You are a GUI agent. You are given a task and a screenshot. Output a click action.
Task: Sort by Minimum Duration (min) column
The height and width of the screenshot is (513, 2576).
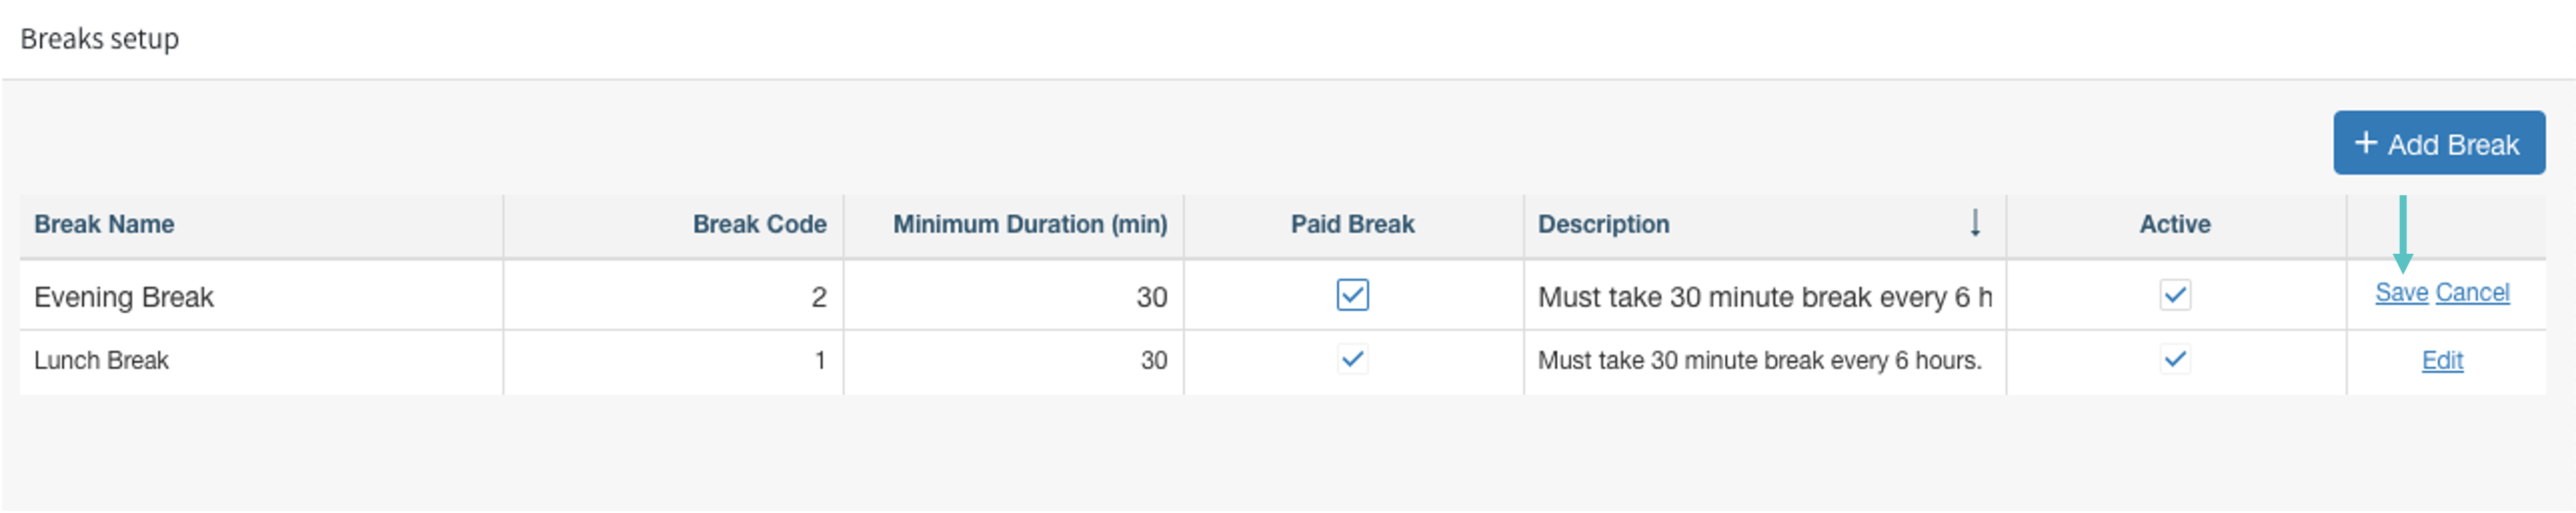[1029, 224]
